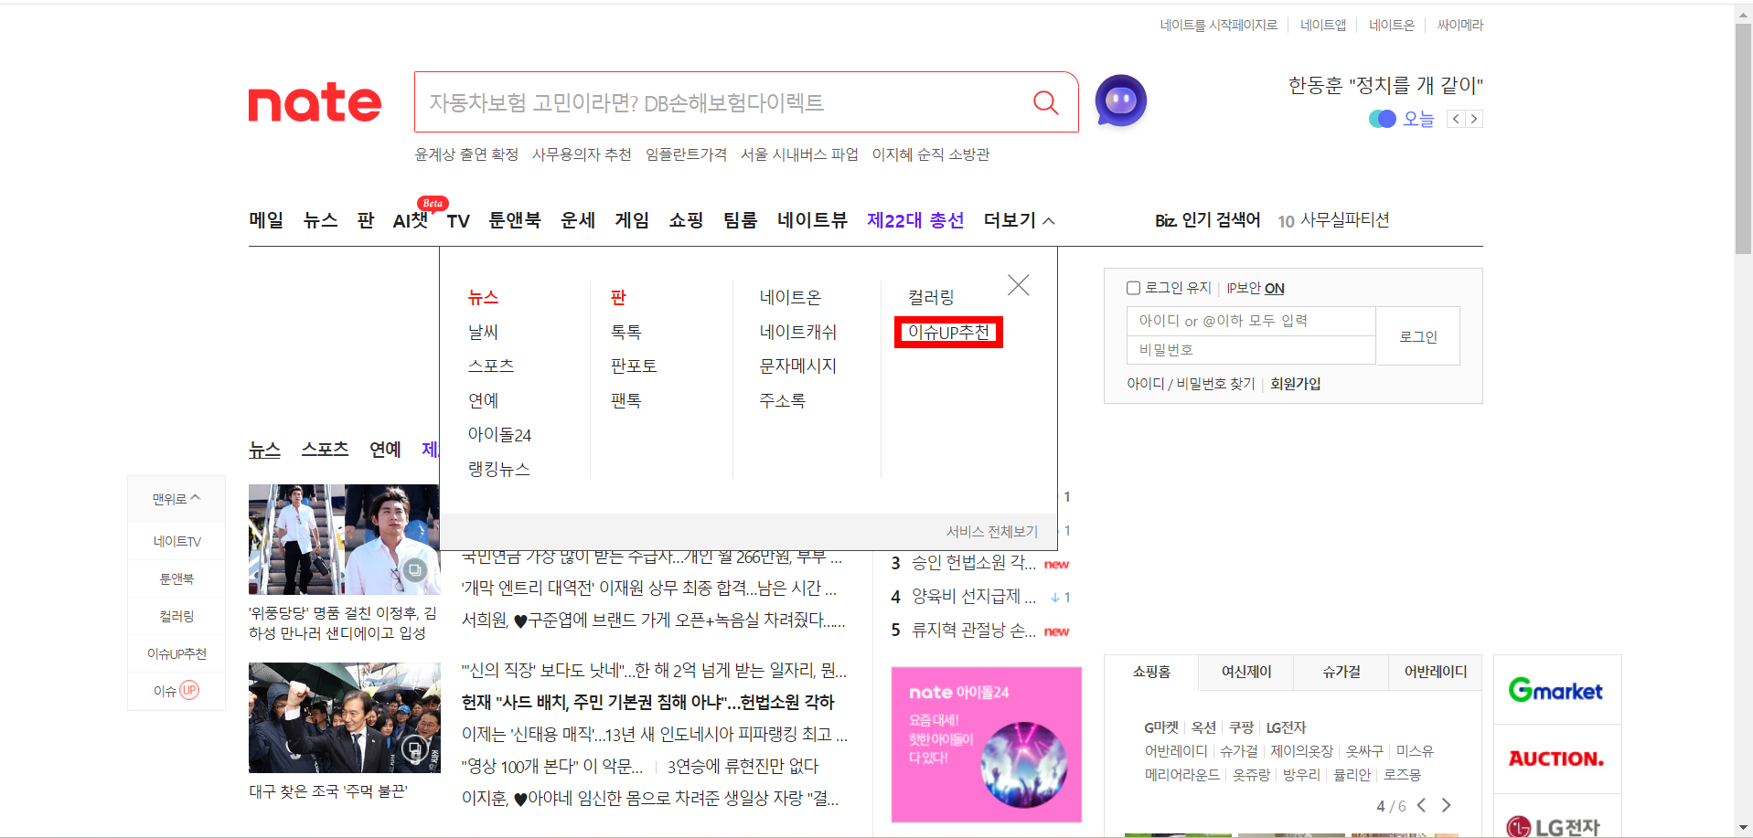Click 맨위로 in the side menu
Viewport: 1753px width, 838px height.
click(176, 499)
